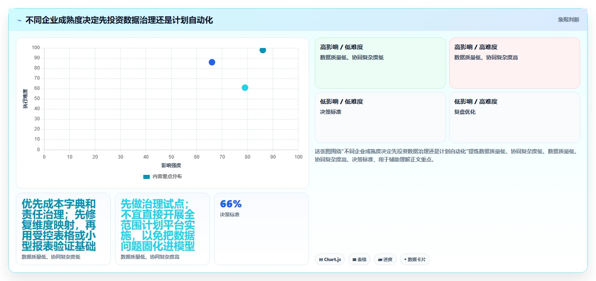Click the 优先成本字典和责任治理 card text
The width and height of the screenshot is (596, 281).
[x=59, y=225]
